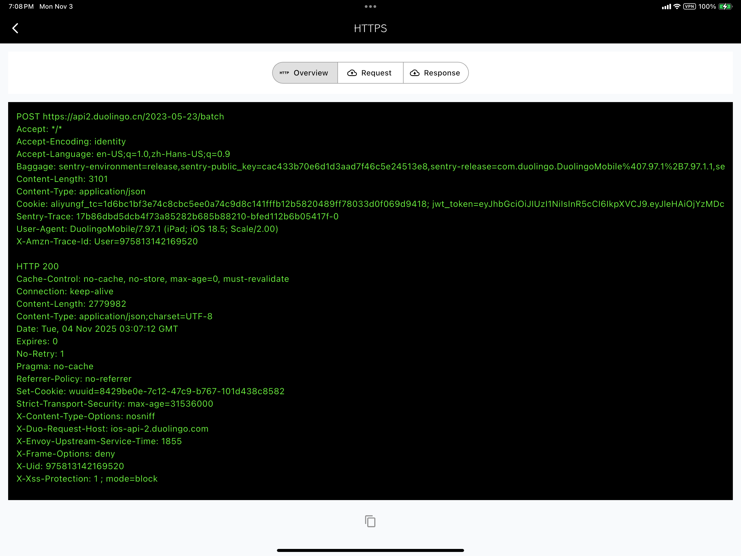The width and height of the screenshot is (741, 556).
Task: Tap the cellular signal bars icon
Action: point(666,7)
